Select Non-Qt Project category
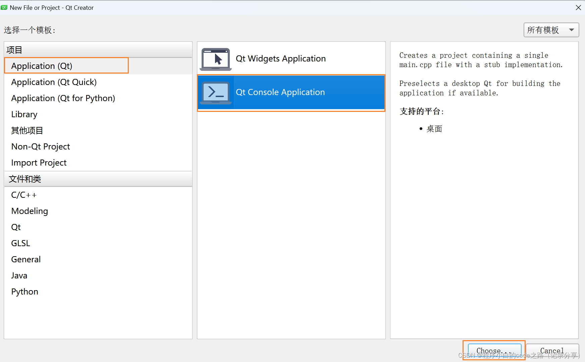The image size is (585, 362). pos(98,146)
